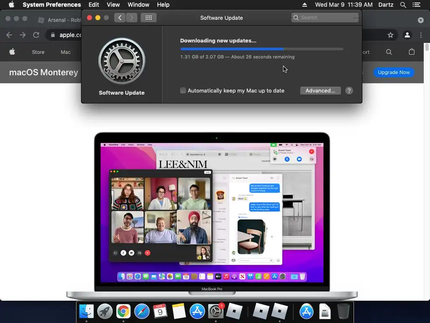
Task: Open the Trash in the Dock
Action: pyautogui.click(x=343, y=311)
